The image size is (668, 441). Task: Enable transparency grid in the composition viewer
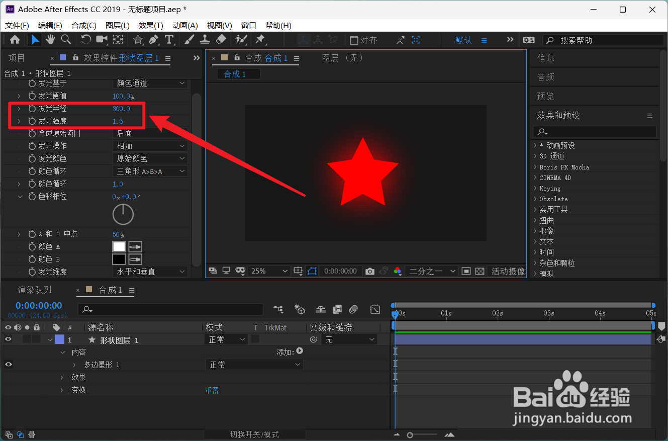(x=479, y=271)
